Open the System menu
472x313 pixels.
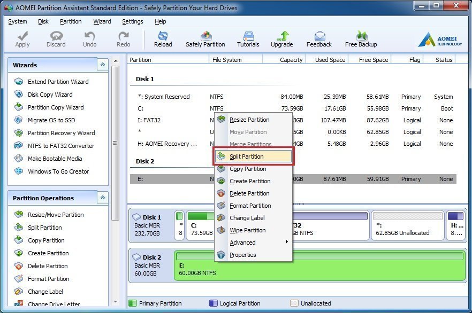(18, 21)
